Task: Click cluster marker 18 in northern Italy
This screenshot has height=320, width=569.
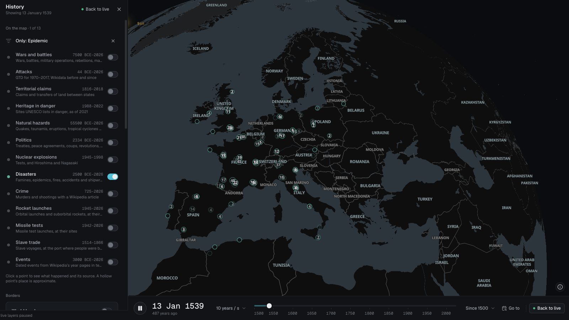Action: click(x=281, y=177)
